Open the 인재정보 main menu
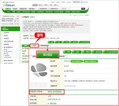 (x=15, y=9)
